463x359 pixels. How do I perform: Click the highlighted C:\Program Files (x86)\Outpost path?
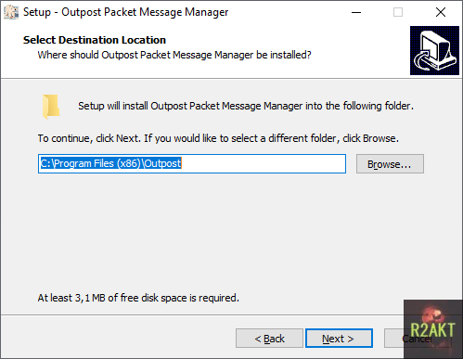click(110, 163)
